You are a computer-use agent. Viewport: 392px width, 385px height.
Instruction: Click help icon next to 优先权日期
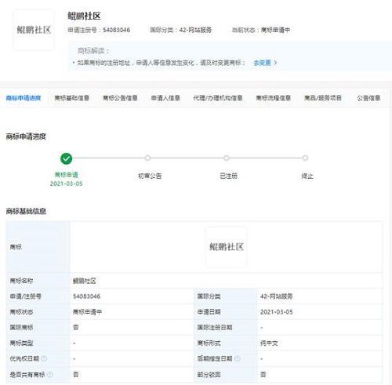coord(44,358)
